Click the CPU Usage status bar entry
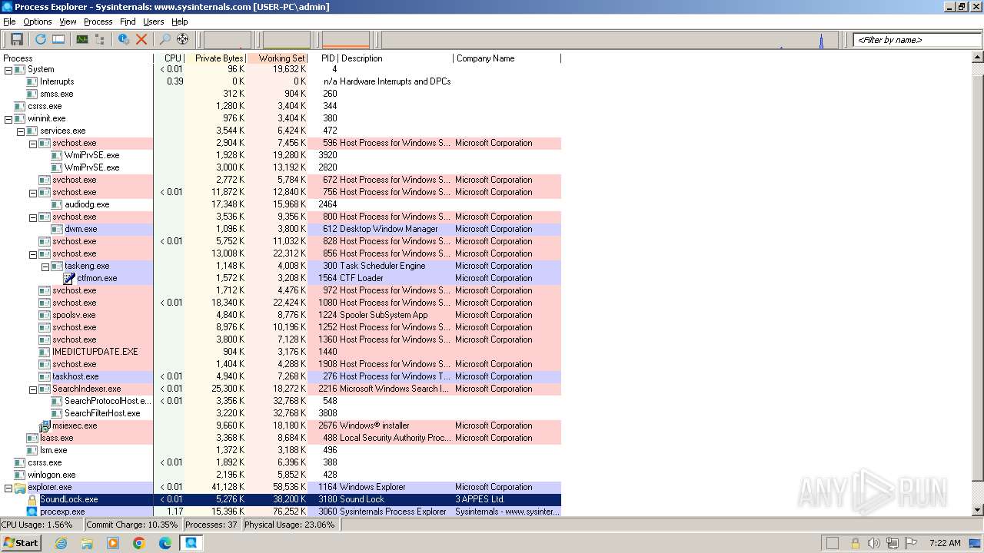The width and height of the screenshot is (984, 553). tap(41, 525)
